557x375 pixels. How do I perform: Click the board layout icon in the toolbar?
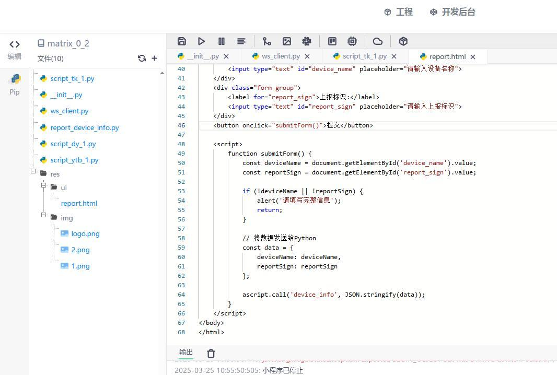(x=332, y=41)
